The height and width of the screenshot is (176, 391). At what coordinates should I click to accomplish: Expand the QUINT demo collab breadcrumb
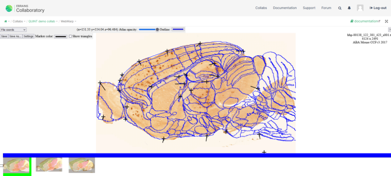[43, 21]
